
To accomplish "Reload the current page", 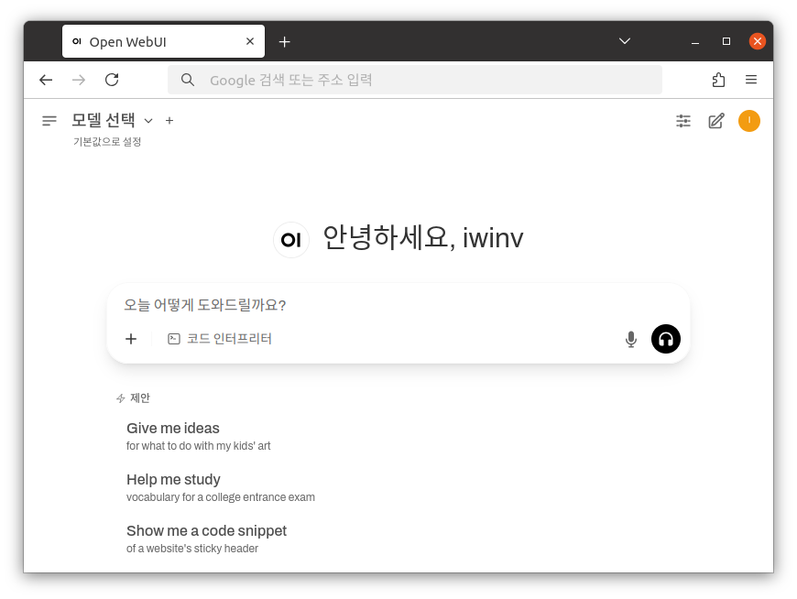I will coord(112,80).
